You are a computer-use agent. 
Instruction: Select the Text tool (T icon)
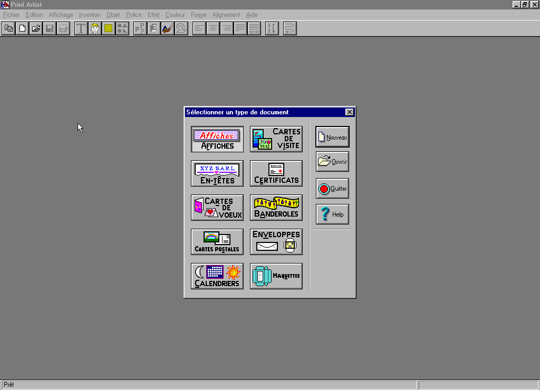[81, 28]
